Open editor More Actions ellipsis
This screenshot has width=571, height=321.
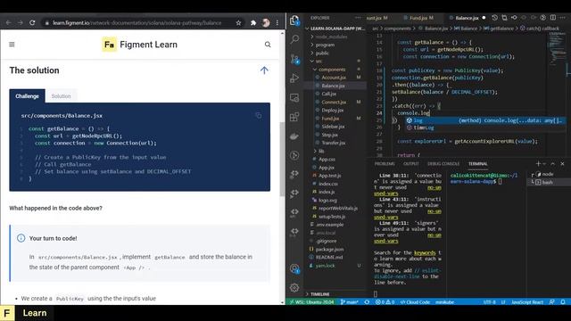pos(563,18)
